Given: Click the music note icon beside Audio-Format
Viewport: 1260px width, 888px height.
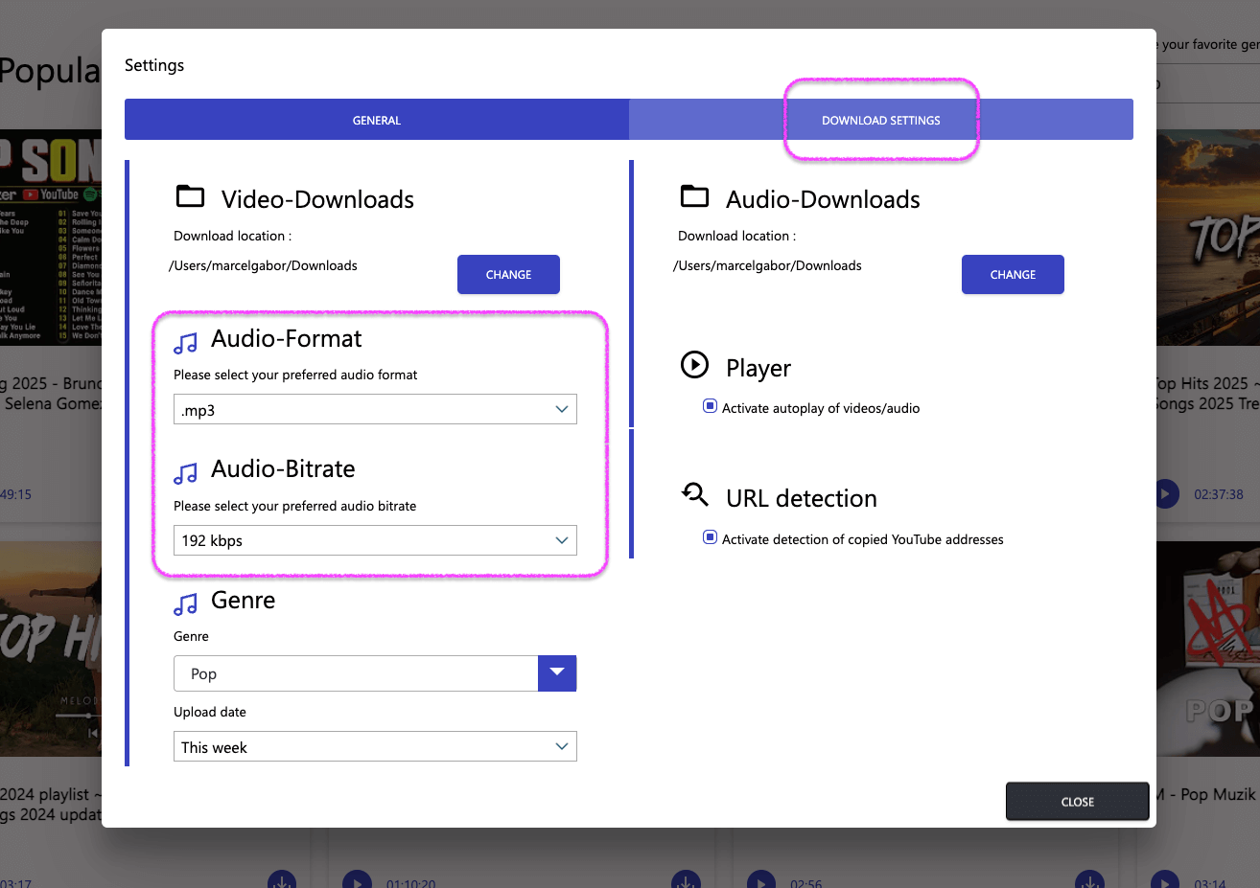Looking at the screenshot, I should (x=185, y=341).
